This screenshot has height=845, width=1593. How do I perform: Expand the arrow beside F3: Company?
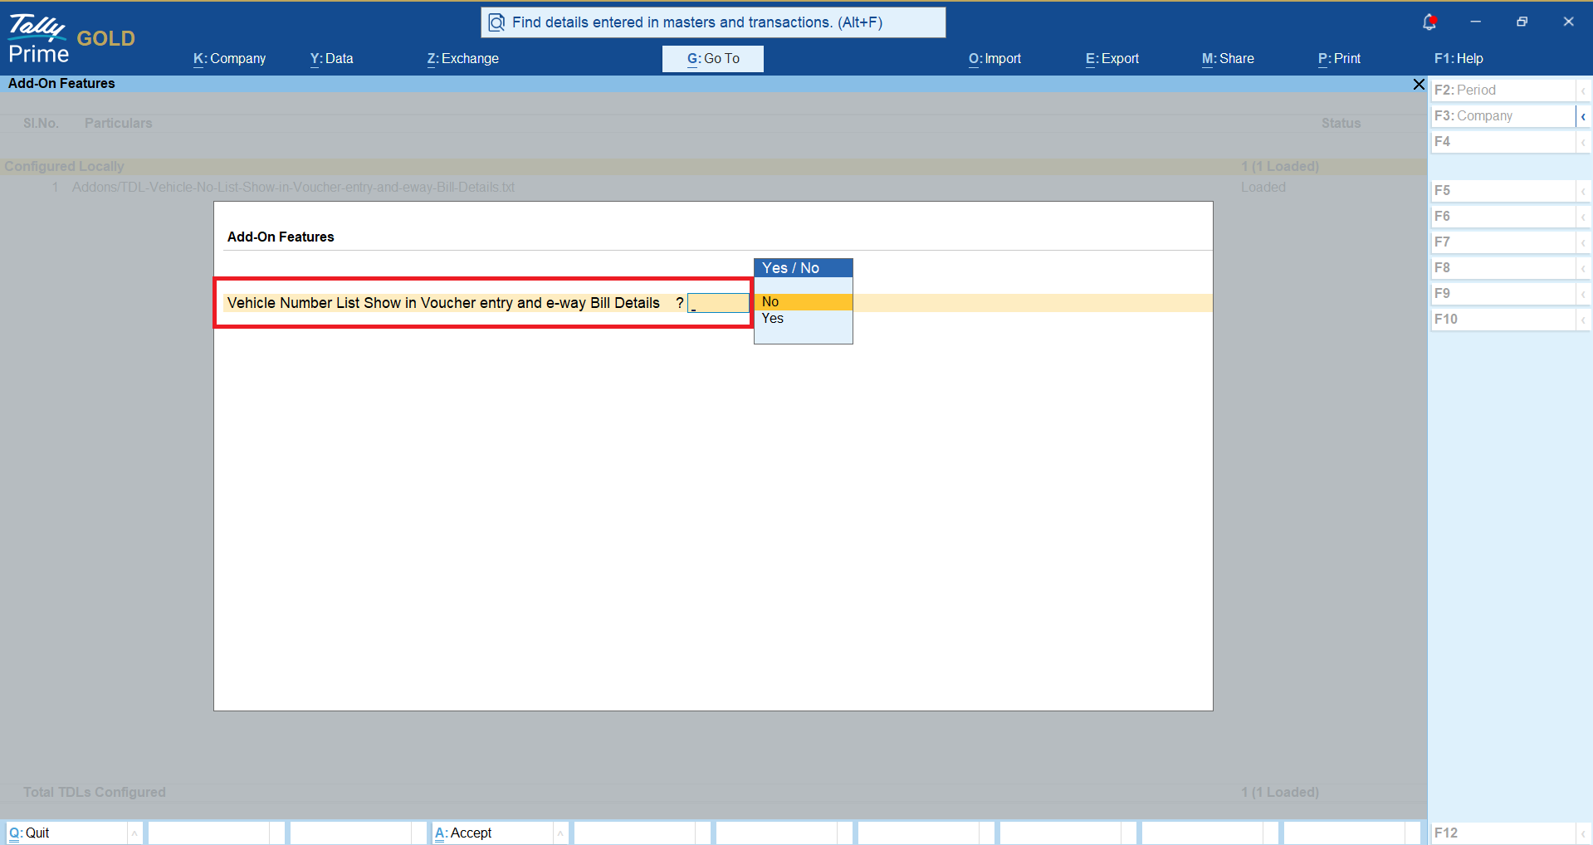coord(1583,116)
